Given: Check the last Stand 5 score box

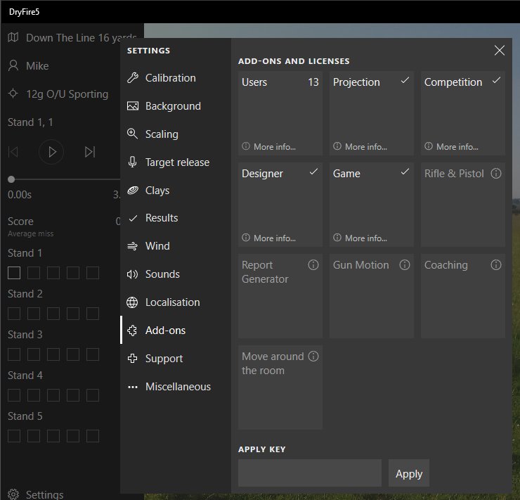Looking at the screenshot, I should (x=93, y=436).
